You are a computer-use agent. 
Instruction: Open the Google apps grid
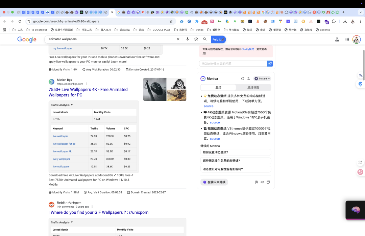[347, 39]
